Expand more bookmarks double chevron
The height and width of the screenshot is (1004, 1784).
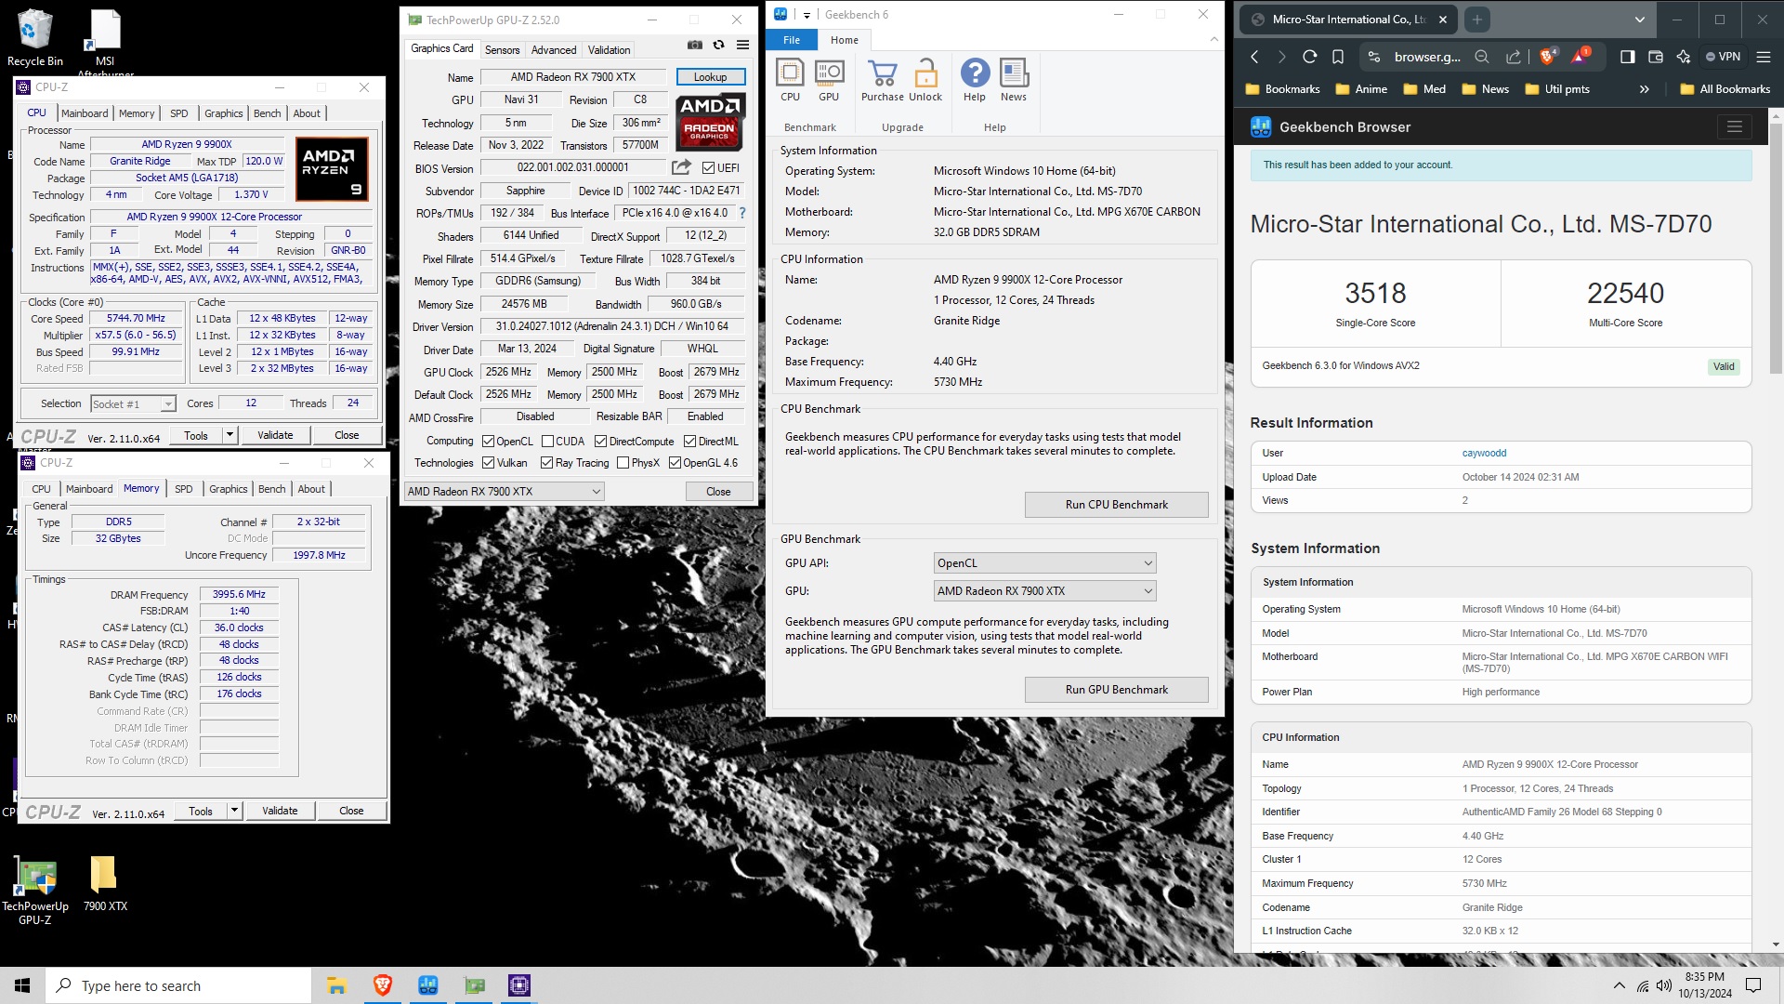click(1644, 89)
